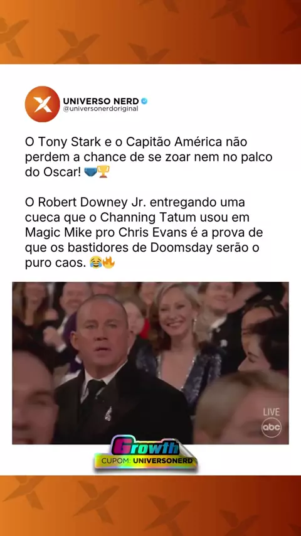
Task: Open the UNIVERSO NERD account name
Action: point(101,101)
